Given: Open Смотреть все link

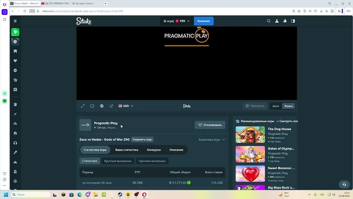Looking at the screenshot, I should pos(288,121).
